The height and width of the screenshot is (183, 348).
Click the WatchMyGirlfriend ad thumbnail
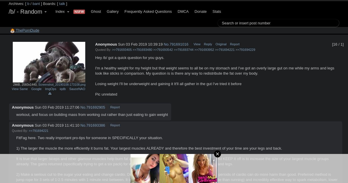(x=203, y=168)
